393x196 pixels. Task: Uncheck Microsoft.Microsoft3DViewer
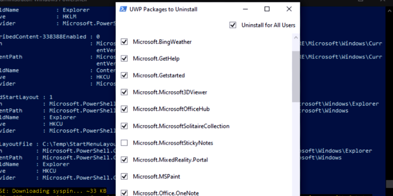pos(124,92)
